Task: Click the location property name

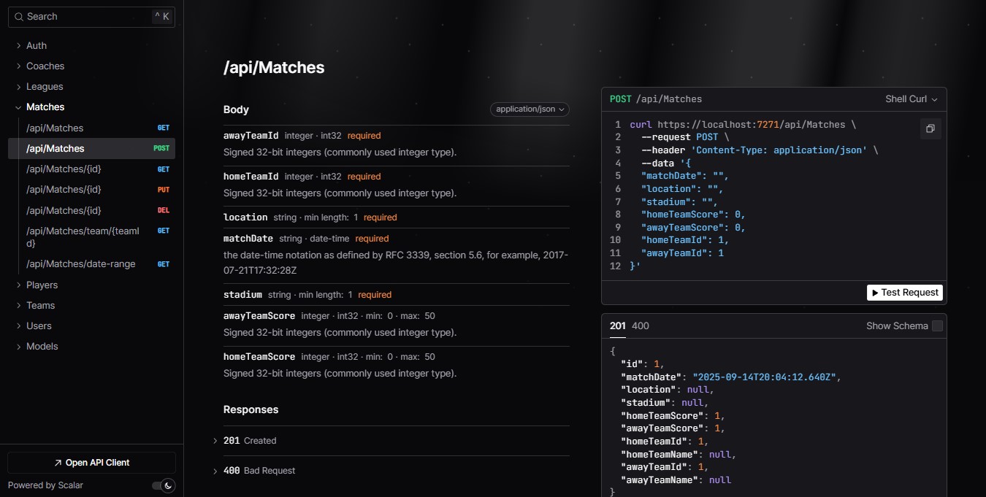Action: pos(245,217)
